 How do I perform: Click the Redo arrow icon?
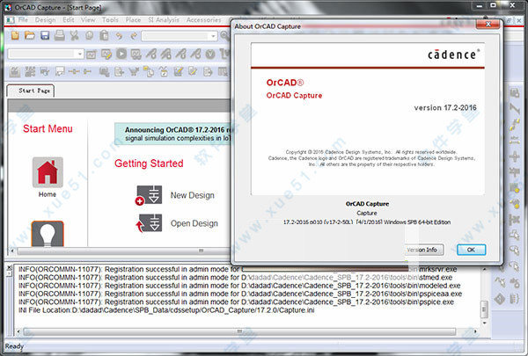[x=134, y=36]
